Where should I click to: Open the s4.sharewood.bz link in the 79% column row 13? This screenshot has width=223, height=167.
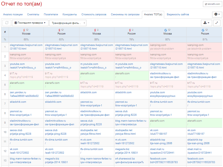[x=129, y=161]
